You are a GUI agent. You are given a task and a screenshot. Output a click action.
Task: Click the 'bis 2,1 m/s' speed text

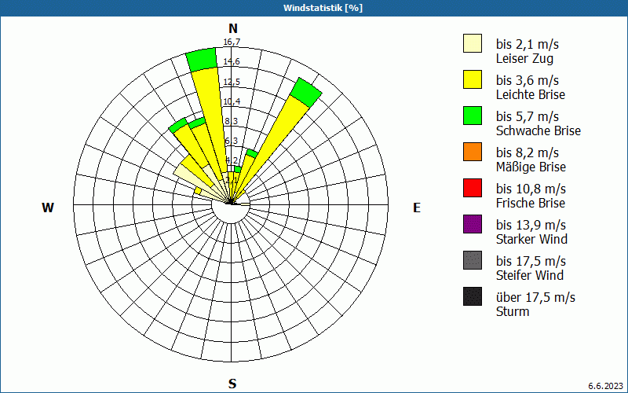[x=527, y=44]
